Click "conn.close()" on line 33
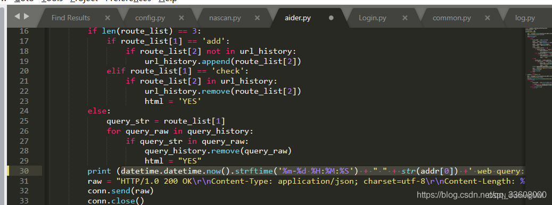The width and height of the screenshot is (552, 205). (x=116, y=201)
